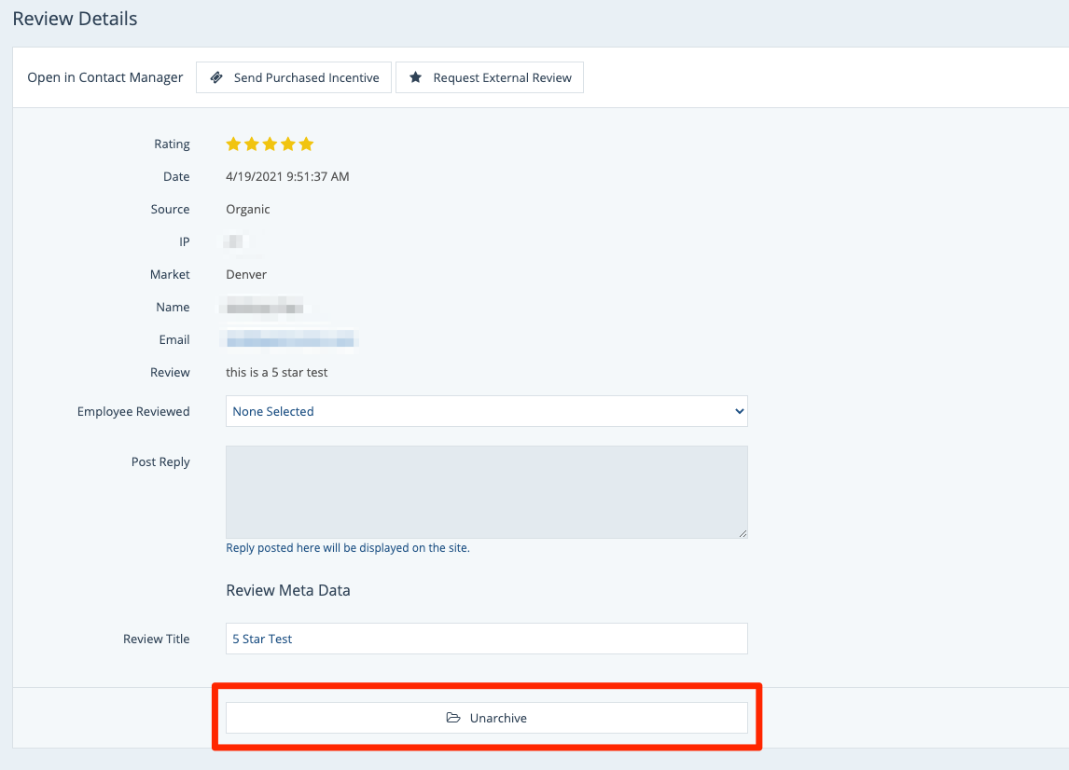The image size is (1069, 770).
Task: Click the third star in the Rating row
Action: pos(270,144)
